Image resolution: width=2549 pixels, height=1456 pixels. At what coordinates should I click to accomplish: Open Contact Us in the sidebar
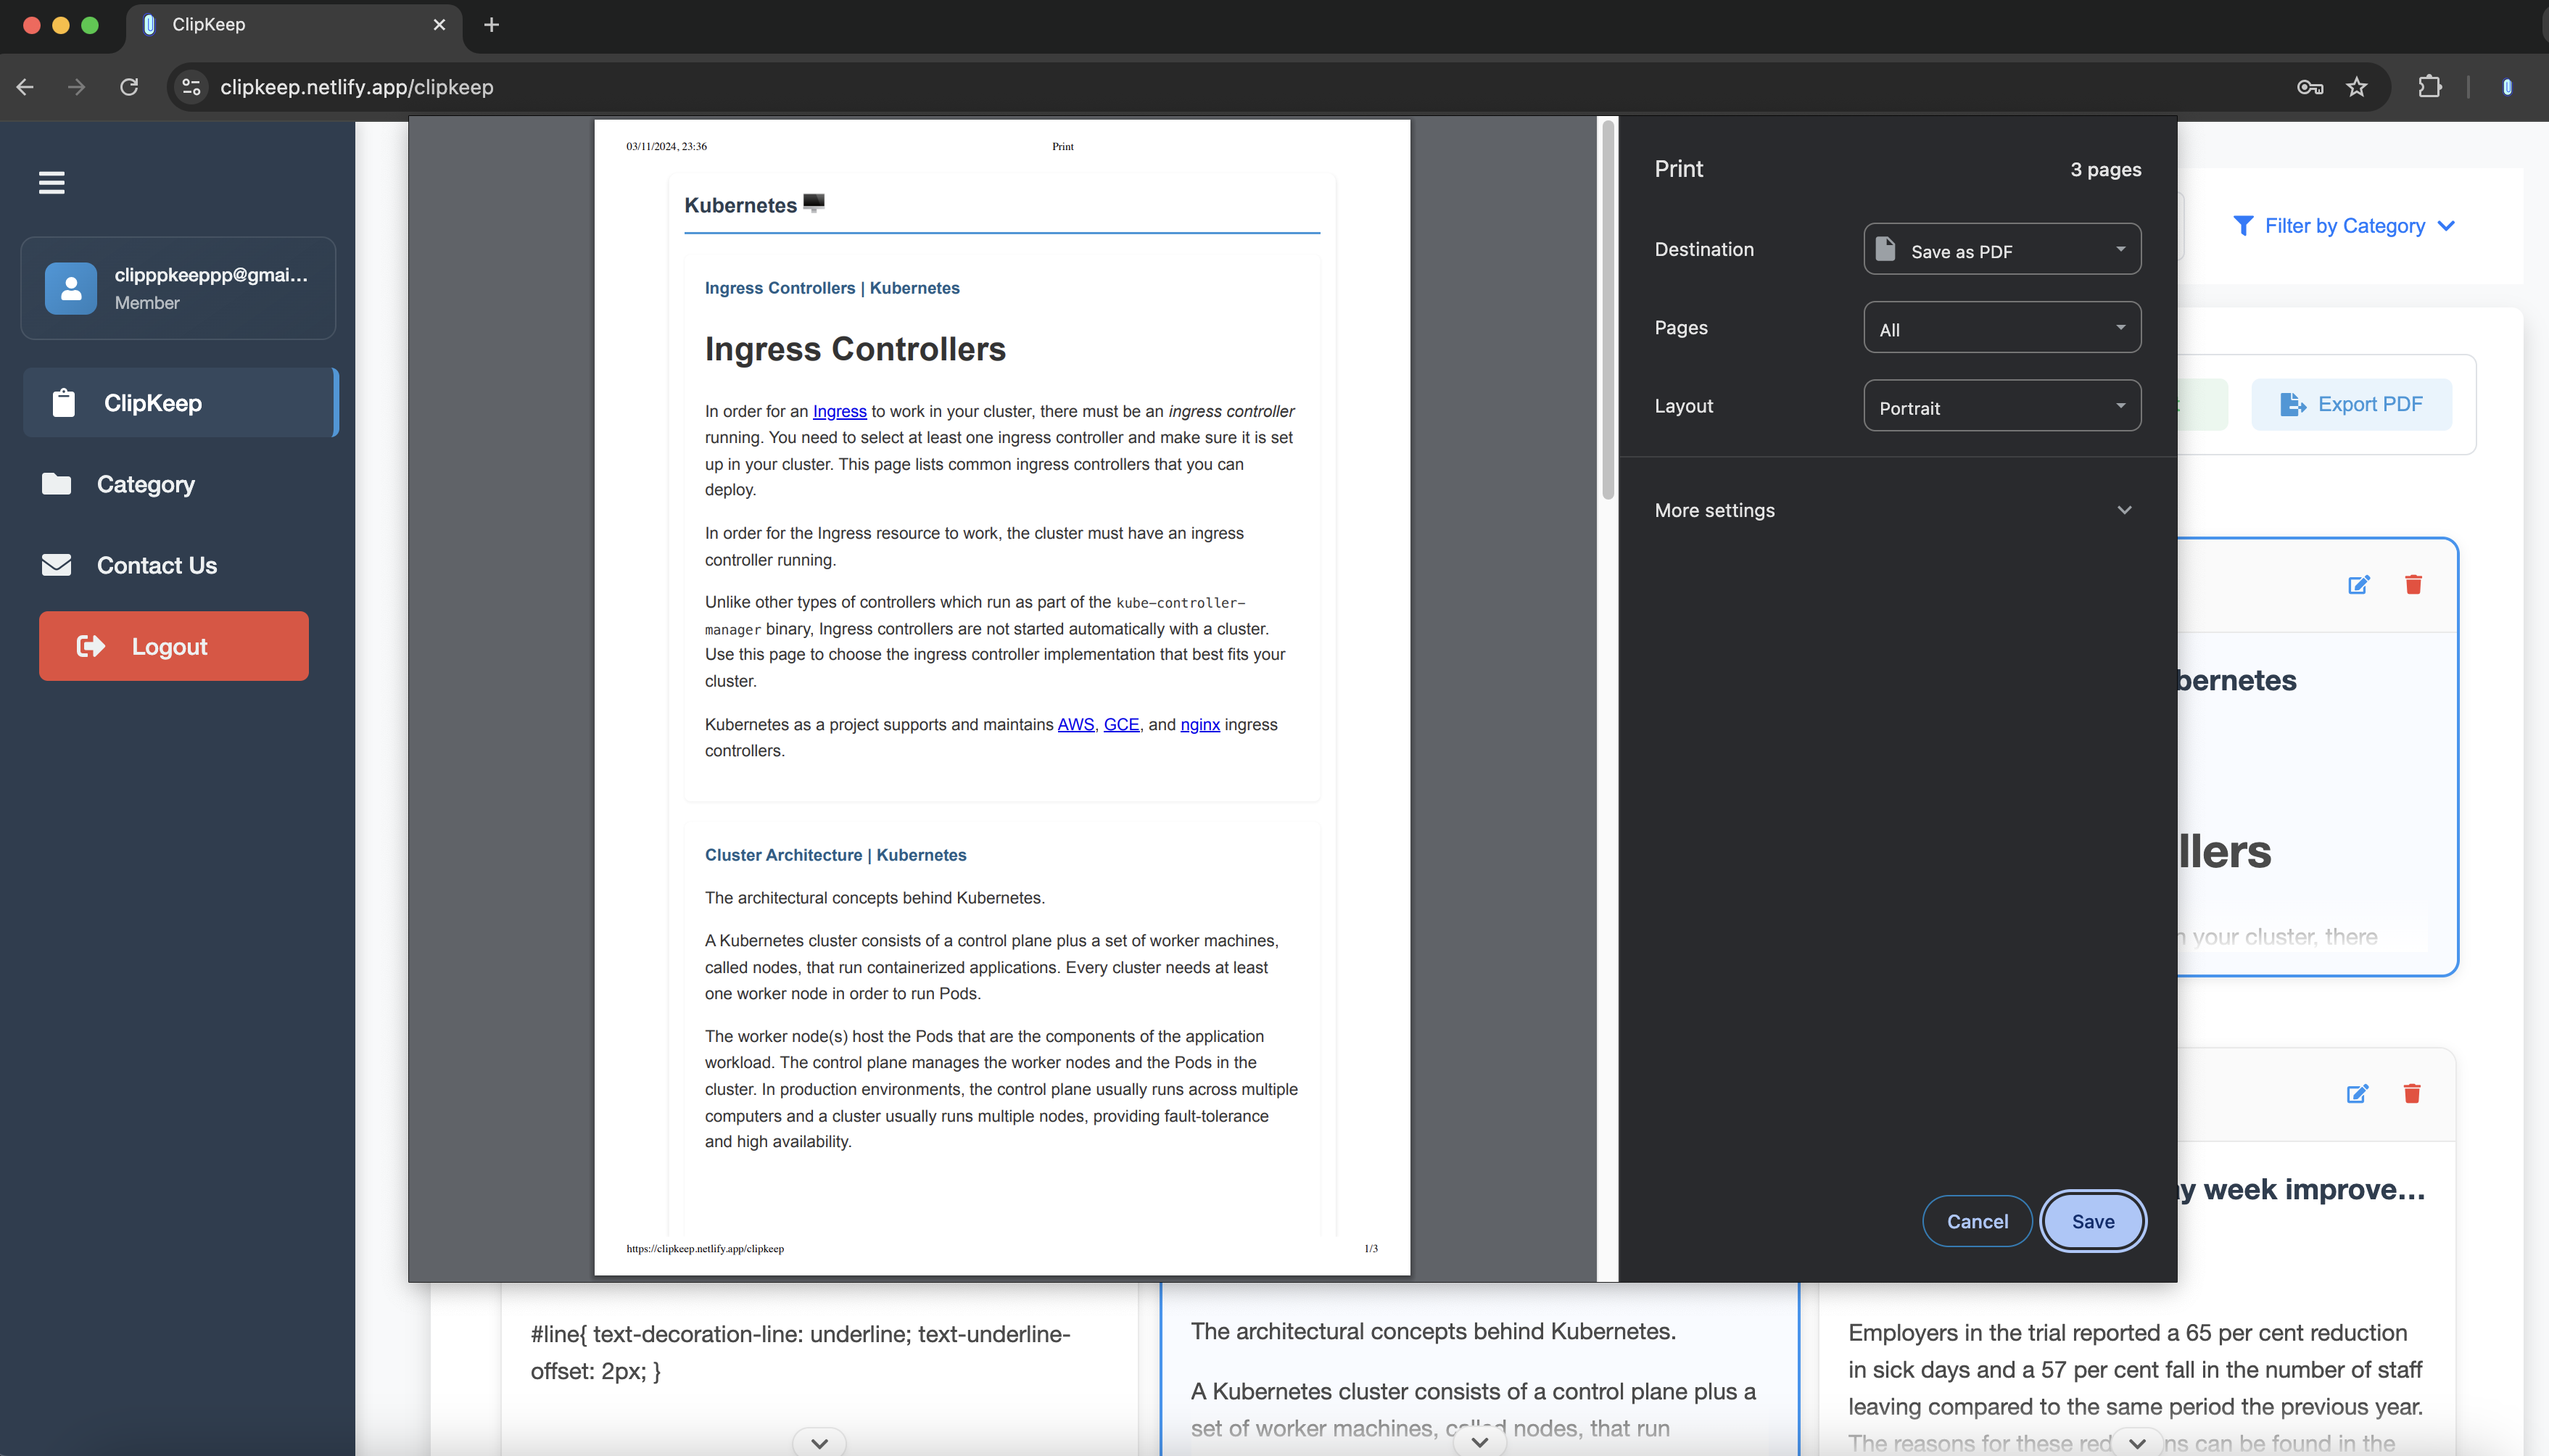(x=156, y=565)
